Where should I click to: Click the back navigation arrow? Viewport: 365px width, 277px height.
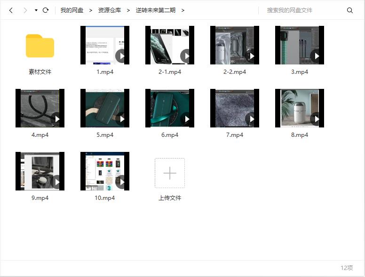[11, 10]
